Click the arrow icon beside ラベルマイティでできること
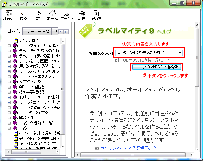This screenshot has width=203, height=161. point(97,148)
